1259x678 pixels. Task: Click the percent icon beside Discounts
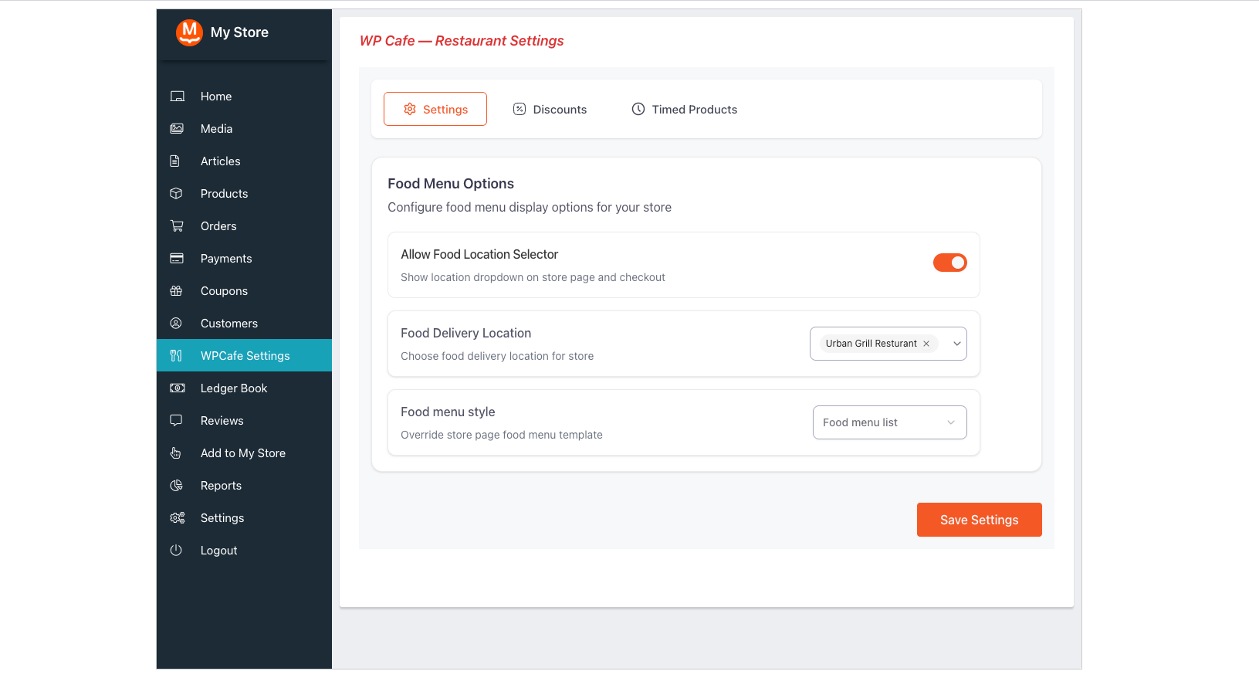[x=520, y=109]
